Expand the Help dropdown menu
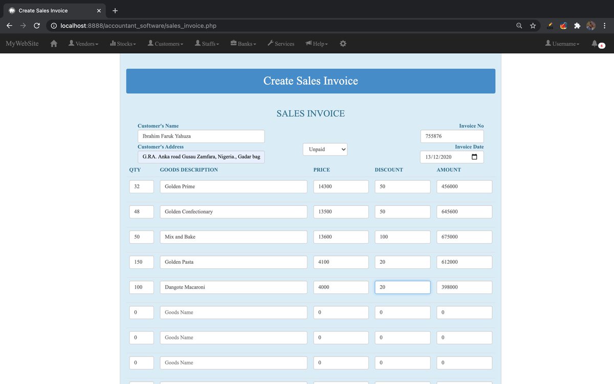Screen dimensions: 614x384 click(x=317, y=44)
